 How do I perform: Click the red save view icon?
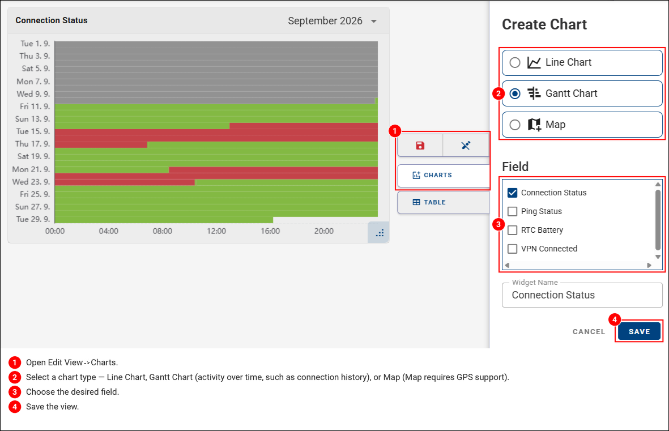[x=420, y=146]
